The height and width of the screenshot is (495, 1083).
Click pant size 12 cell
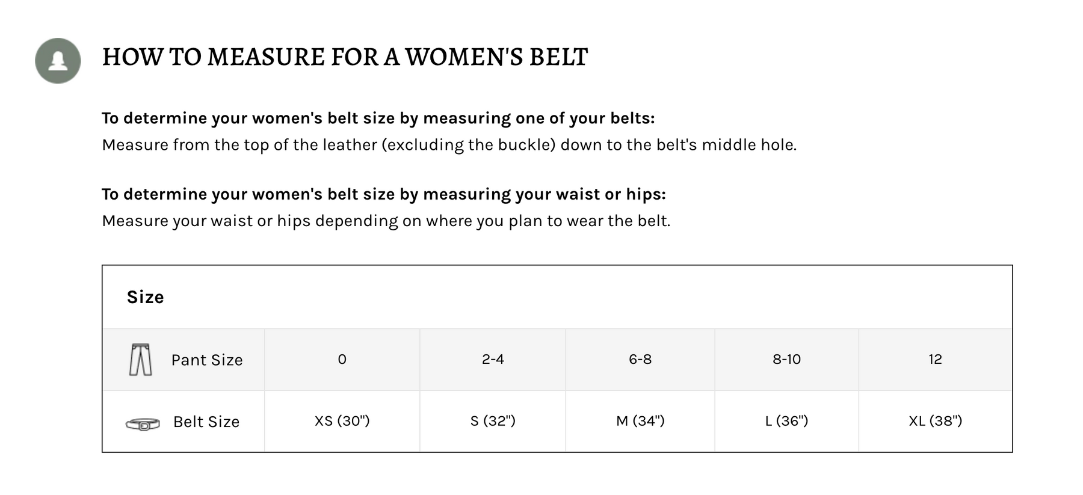click(935, 359)
